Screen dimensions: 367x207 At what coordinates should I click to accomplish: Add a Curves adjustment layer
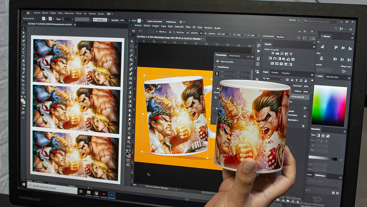(282, 54)
